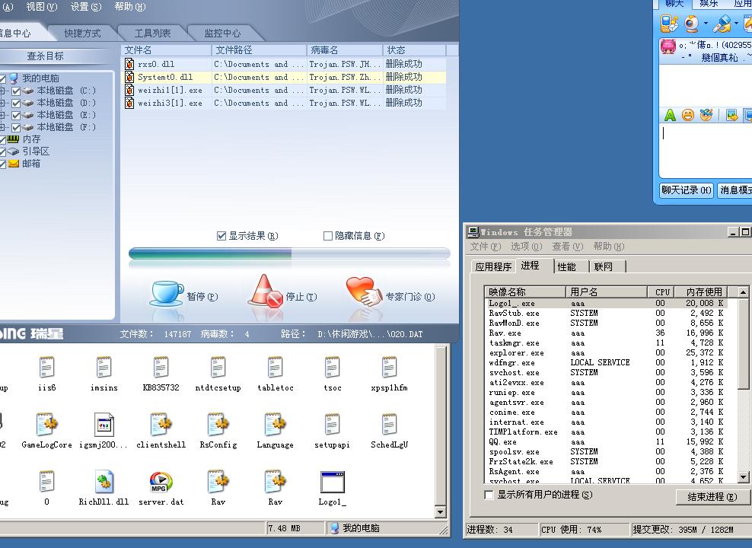The height and width of the screenshot is (548, 752).
Task: Select the RsConfig file icon
Action: click(218, 425)
